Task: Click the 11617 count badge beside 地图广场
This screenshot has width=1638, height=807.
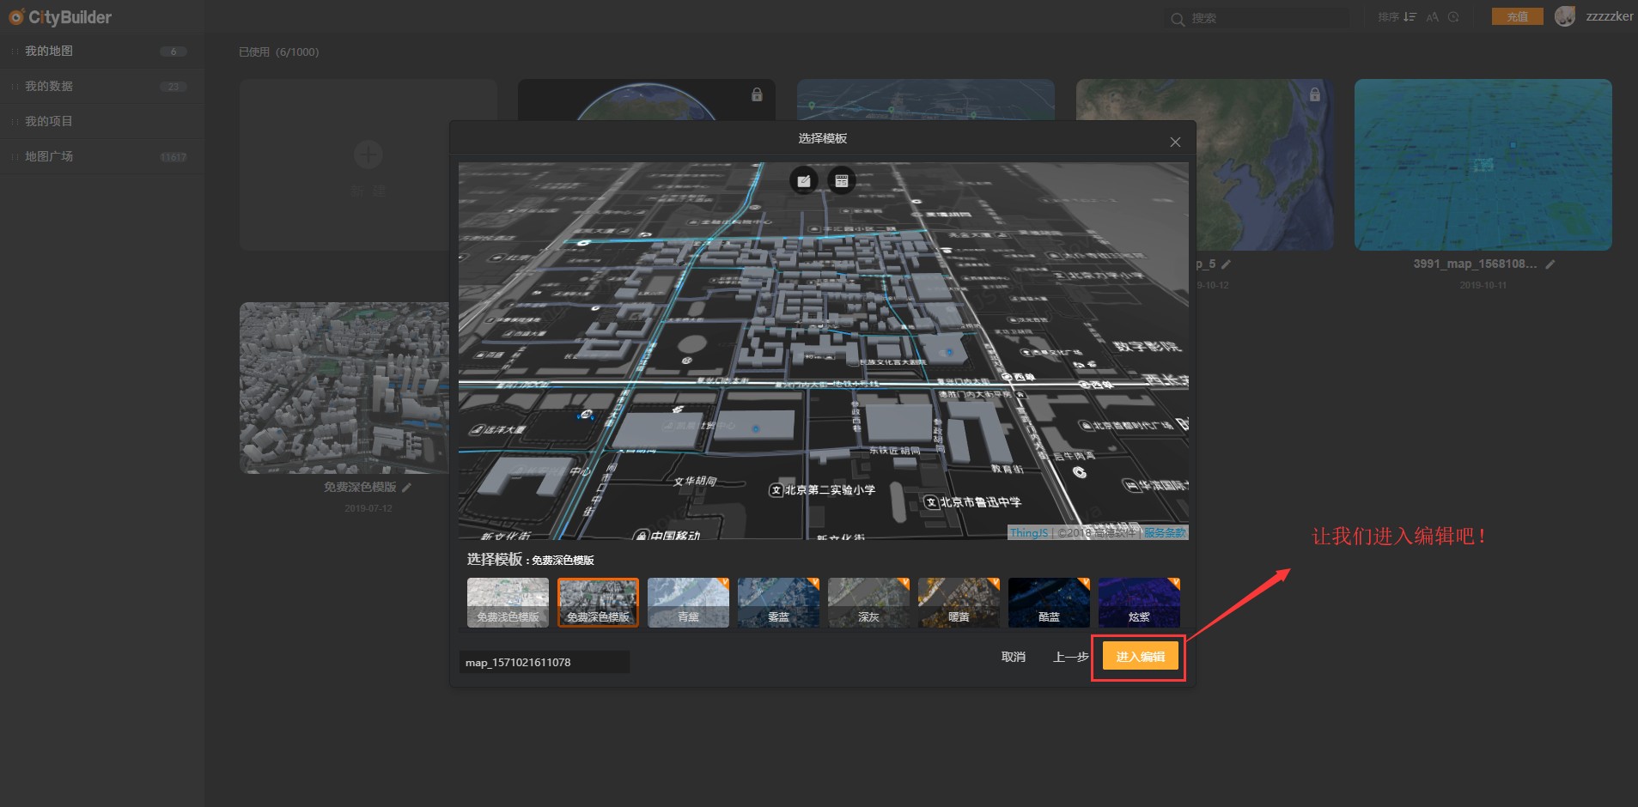Action: click(173, 157)
